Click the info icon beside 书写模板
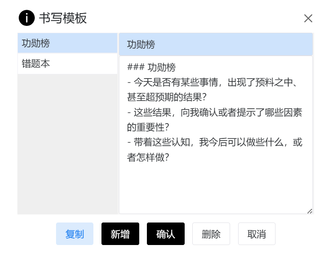Viewport: 329px width, 262px height. (x=26, y=18)
